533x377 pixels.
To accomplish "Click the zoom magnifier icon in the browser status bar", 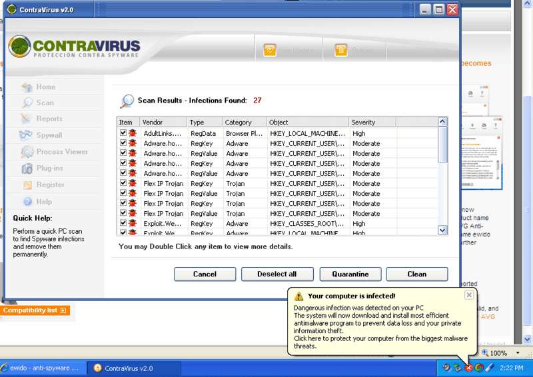I will pos(485,353).
